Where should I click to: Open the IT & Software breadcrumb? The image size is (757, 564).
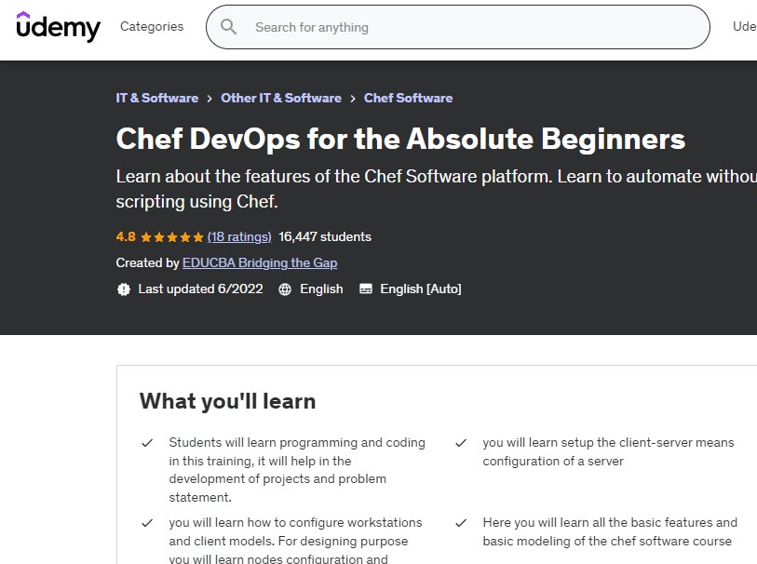coord(157,98)
